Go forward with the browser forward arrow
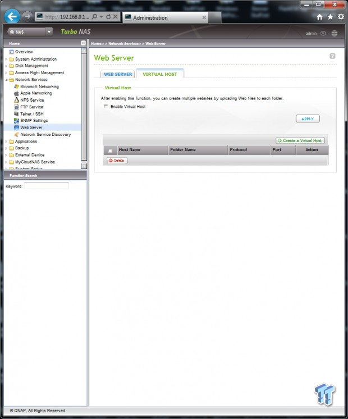Screen dimensions: 348x419 click(x=27, y=16)
